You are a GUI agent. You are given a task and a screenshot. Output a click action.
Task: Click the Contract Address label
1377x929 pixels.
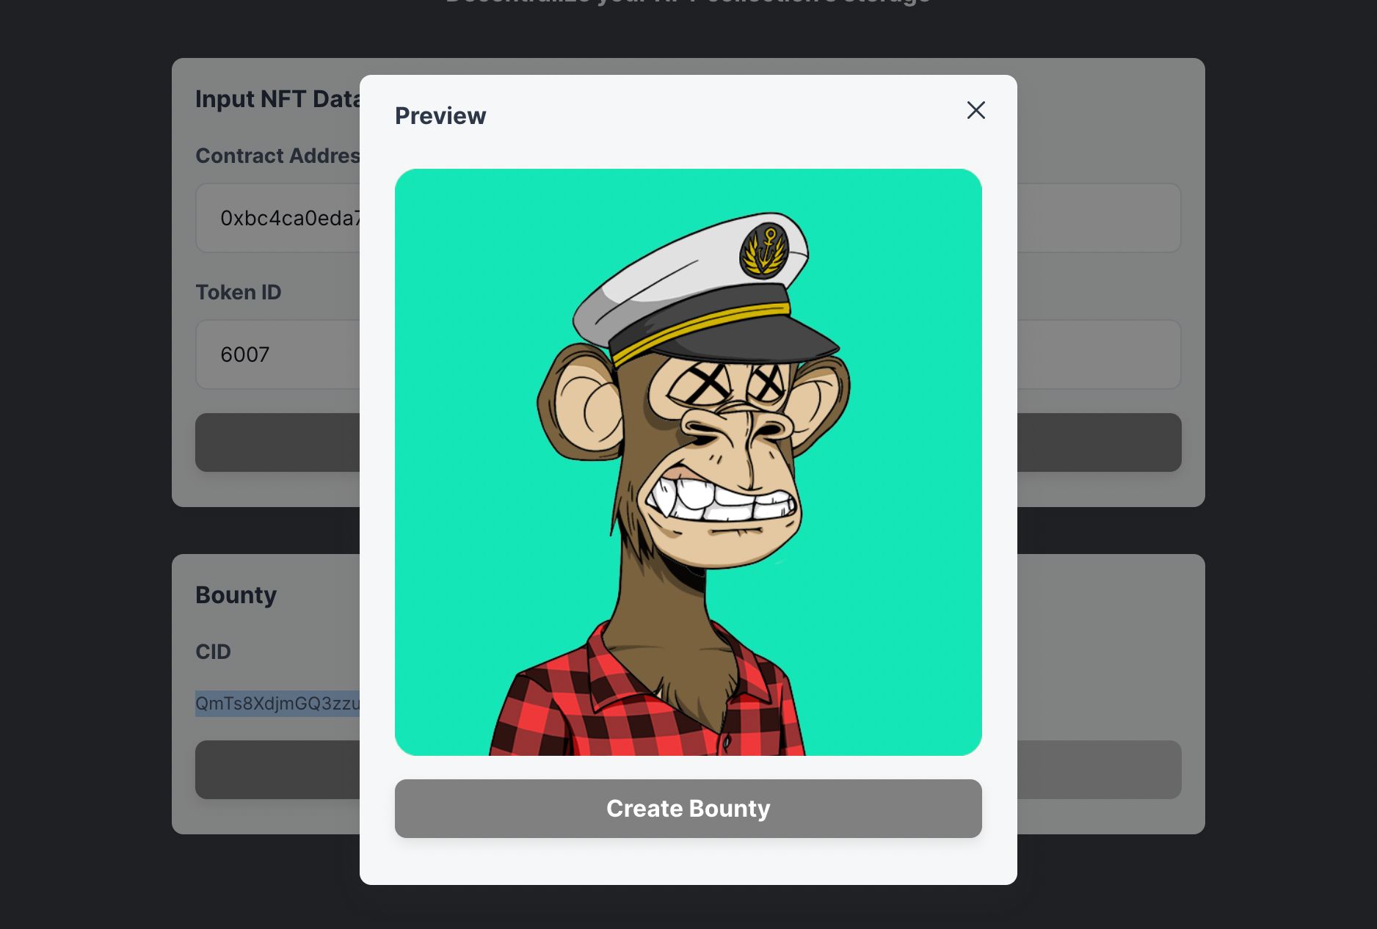point(277,156)
